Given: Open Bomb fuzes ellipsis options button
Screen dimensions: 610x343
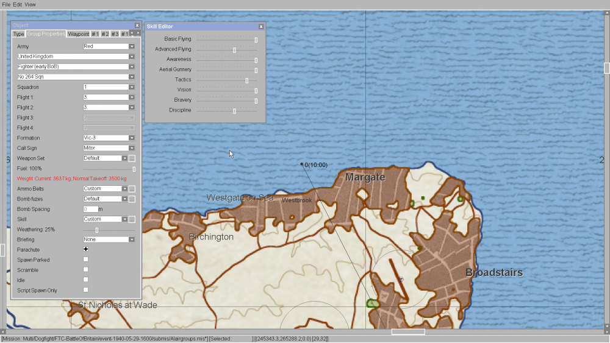Looking at the screenshot, I should pyautogui.click(x=132, y=199).
